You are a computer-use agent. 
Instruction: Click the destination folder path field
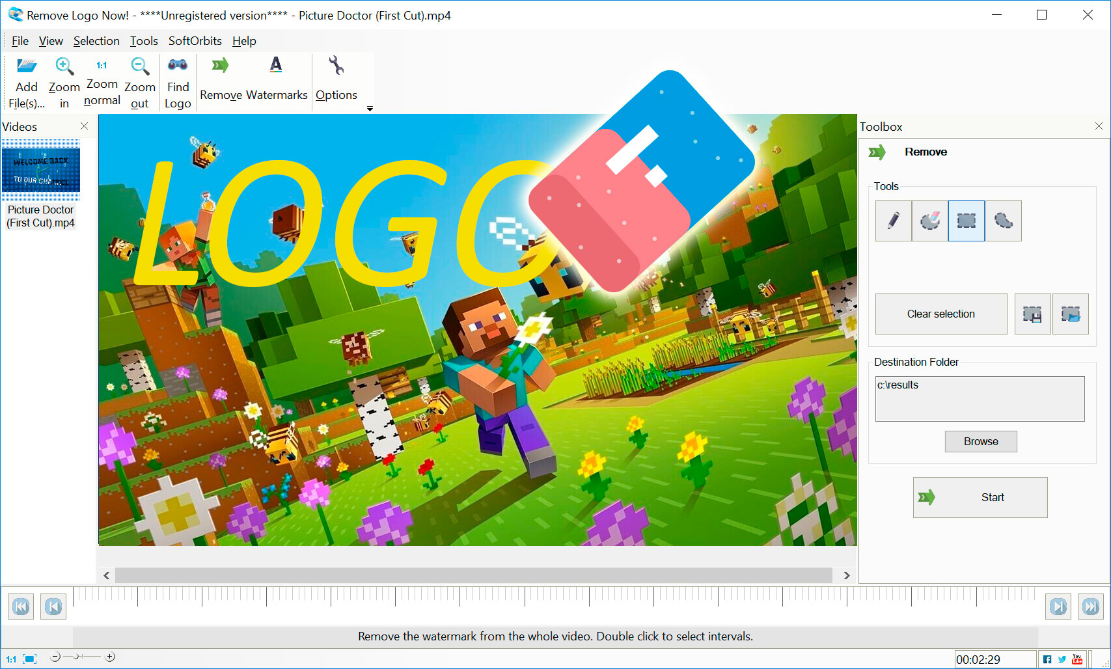pos(979,398)
